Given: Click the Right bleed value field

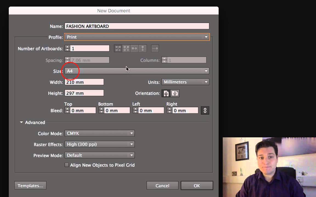Looking at the screenshot, I should [185, 110].
